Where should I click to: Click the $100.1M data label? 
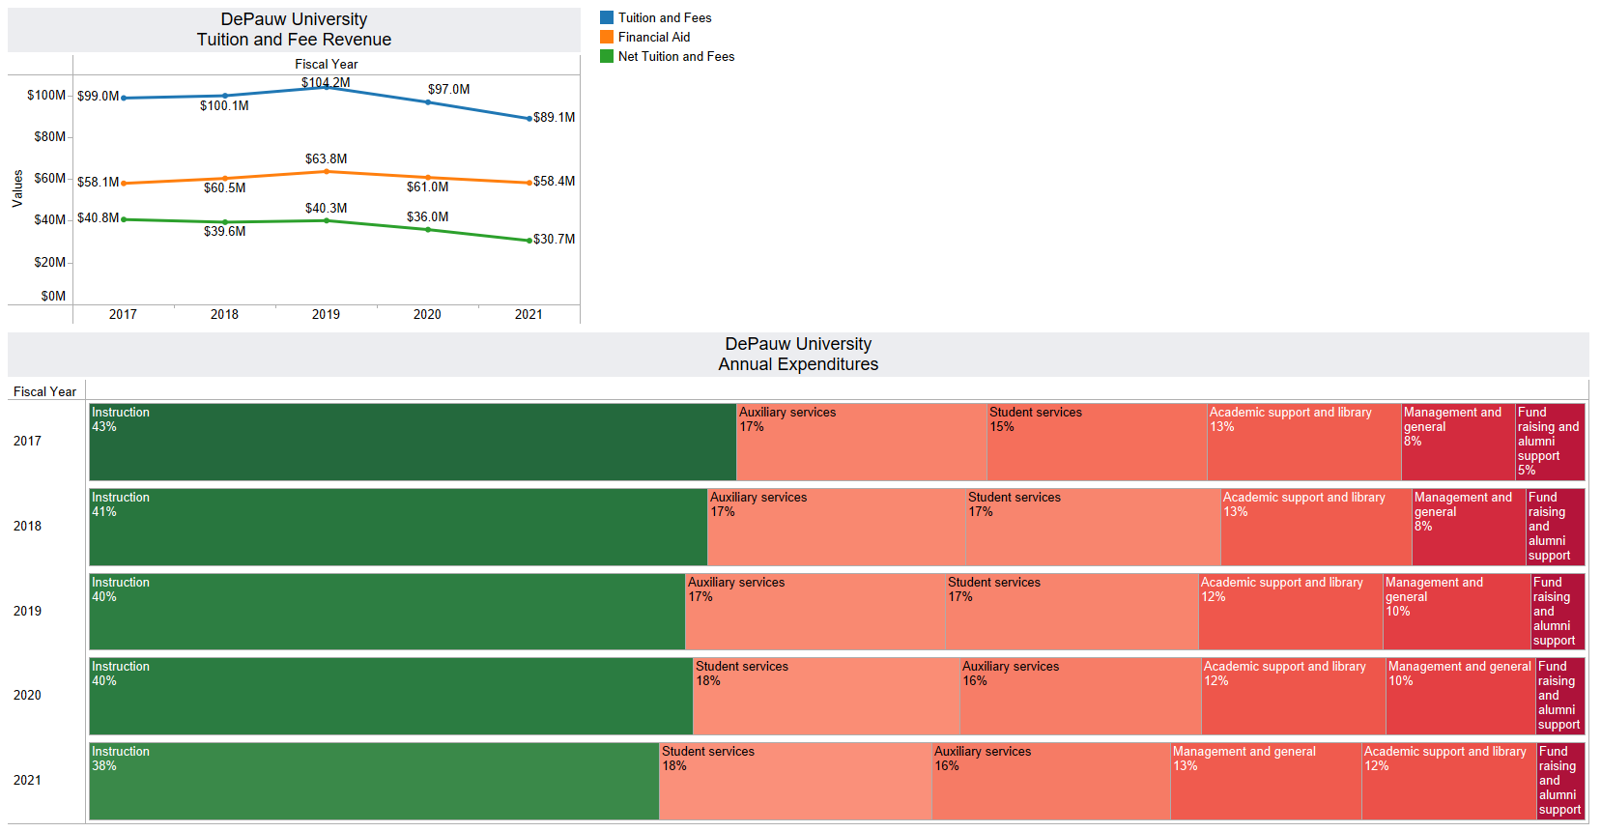tap(224, 105)
